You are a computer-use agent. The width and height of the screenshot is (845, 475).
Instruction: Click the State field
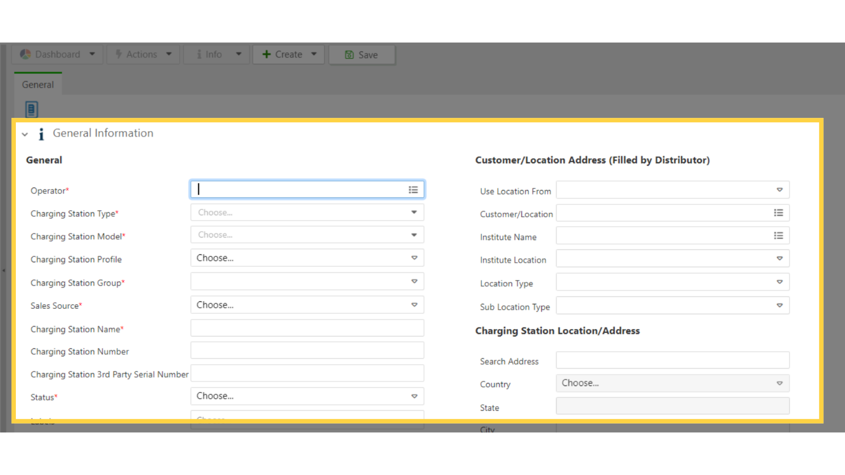672,406
